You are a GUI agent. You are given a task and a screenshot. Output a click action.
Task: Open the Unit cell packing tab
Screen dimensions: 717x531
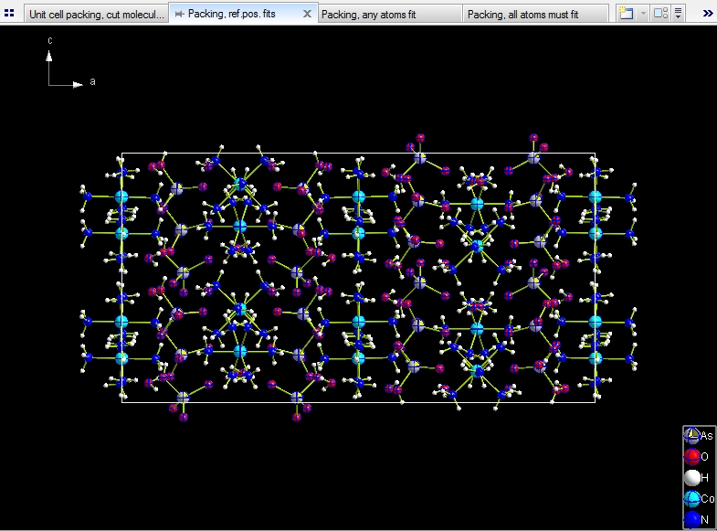pyautogui.click(x=96, y=15)
